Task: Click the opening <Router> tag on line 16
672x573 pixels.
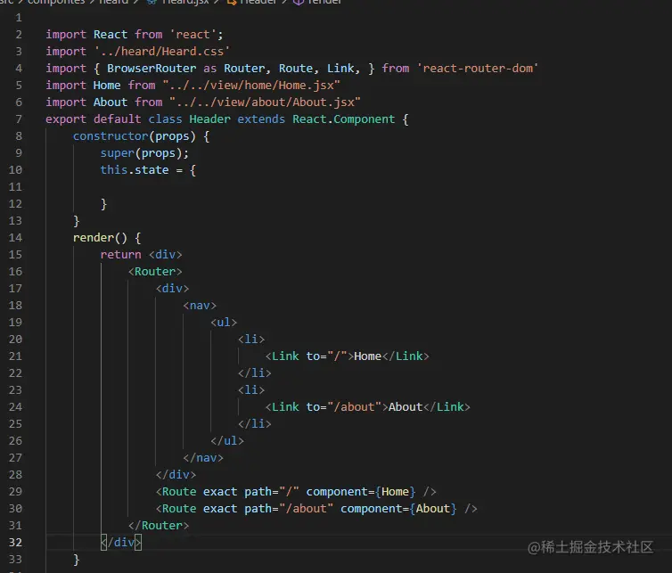Action: (155, 271)
